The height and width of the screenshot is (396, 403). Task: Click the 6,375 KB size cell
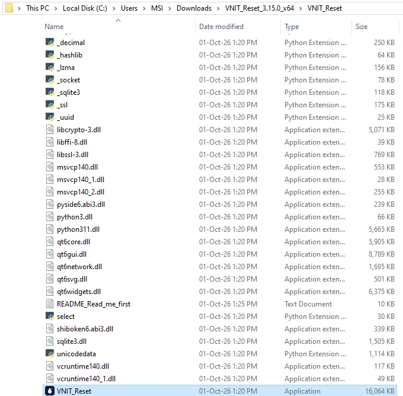(382, 292)
